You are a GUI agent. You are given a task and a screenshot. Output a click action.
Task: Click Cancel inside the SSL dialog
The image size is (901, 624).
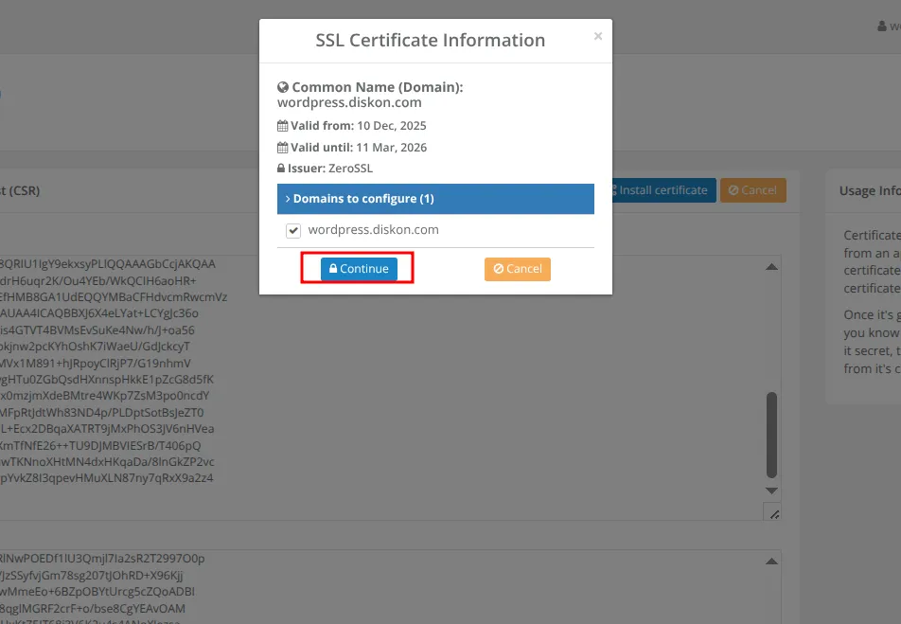coord(517,268)
